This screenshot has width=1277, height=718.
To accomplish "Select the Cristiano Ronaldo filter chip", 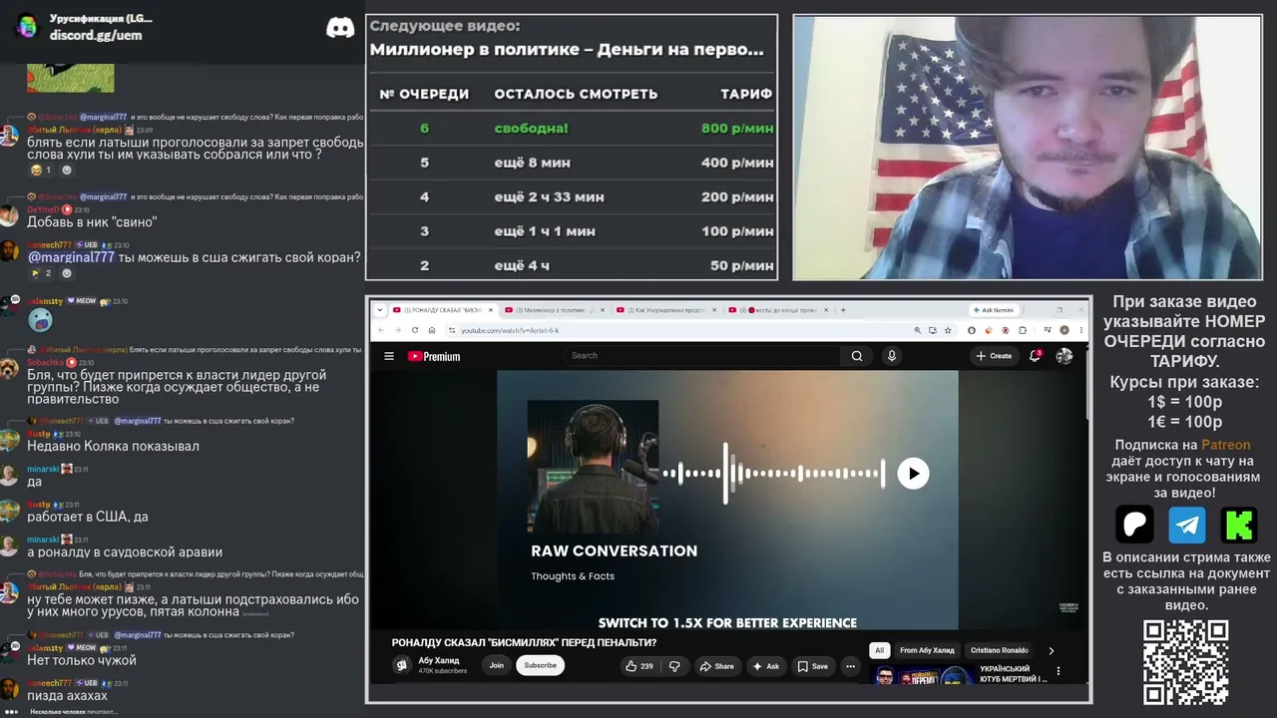I will click(x=1000, y=650).
